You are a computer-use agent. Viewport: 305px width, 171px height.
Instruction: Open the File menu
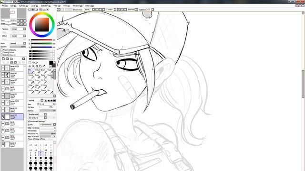pyautogui.click(x=5, y=6)
